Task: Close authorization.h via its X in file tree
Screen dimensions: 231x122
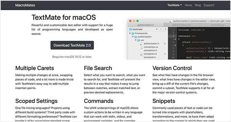Action: tap(165, 44)
